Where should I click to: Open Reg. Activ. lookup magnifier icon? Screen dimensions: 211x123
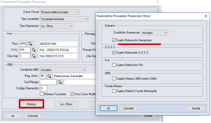[x=50, y=76]
